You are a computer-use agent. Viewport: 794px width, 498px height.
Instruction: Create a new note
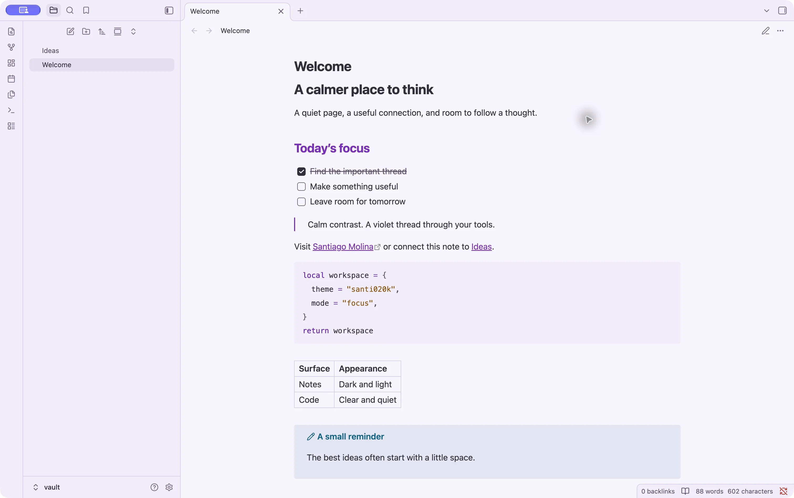[70, 32]
